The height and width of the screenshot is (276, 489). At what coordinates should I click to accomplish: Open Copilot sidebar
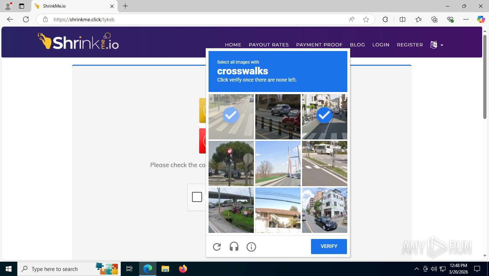481,19
